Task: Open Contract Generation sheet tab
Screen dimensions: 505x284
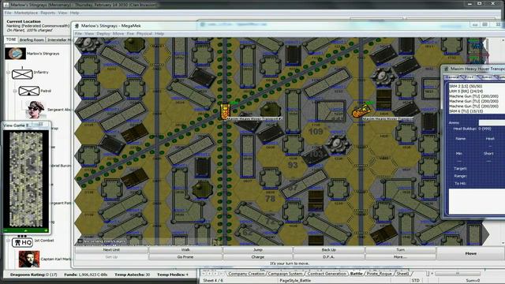Action: (x=326, y=274)
